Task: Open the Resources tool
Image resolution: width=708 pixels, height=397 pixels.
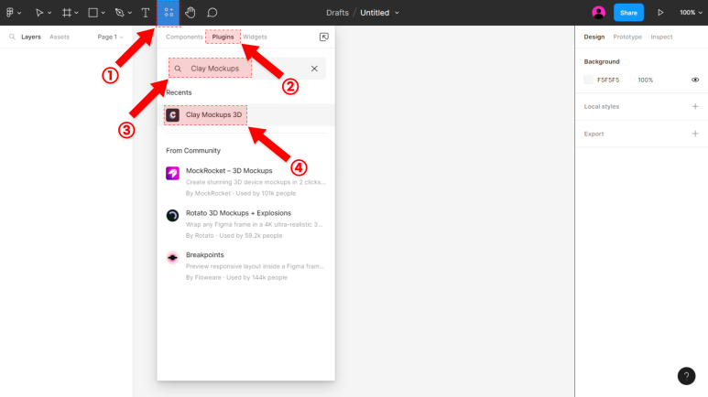Action: tap(169, 13)
